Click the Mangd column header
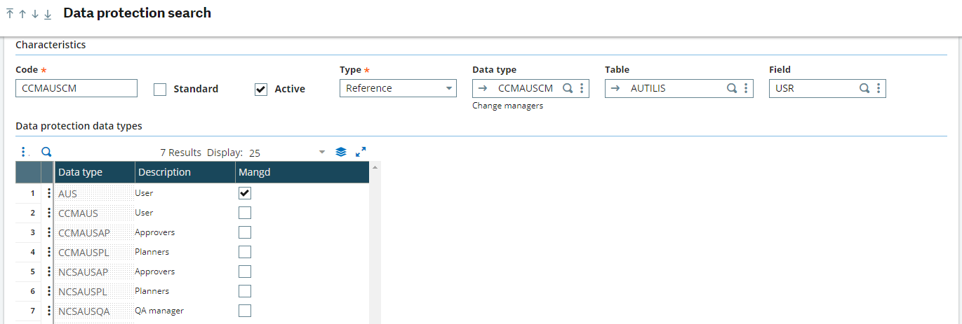 [x=302, y=172]
